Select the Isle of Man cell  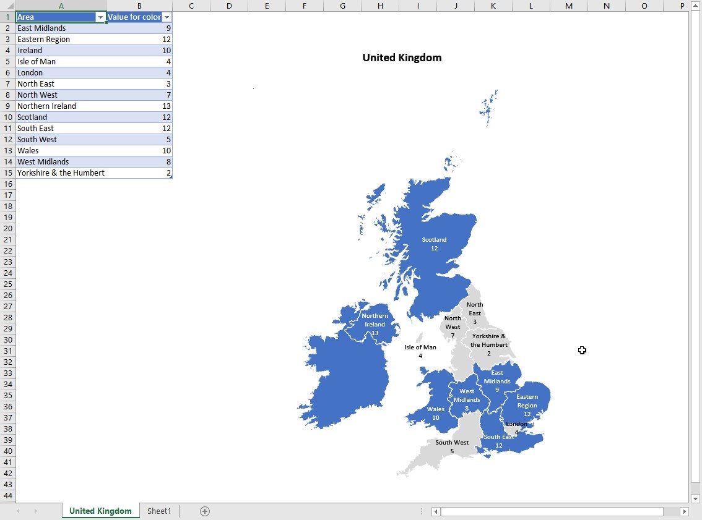point(61,62)
